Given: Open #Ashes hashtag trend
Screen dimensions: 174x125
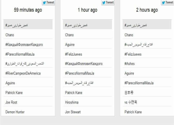Looking at the screenshot, I should click(x=130, y=64).
